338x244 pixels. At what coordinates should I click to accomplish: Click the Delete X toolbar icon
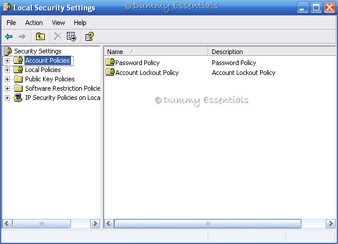[58, 37]
